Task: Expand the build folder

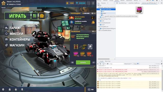Action: click(100, 21)
